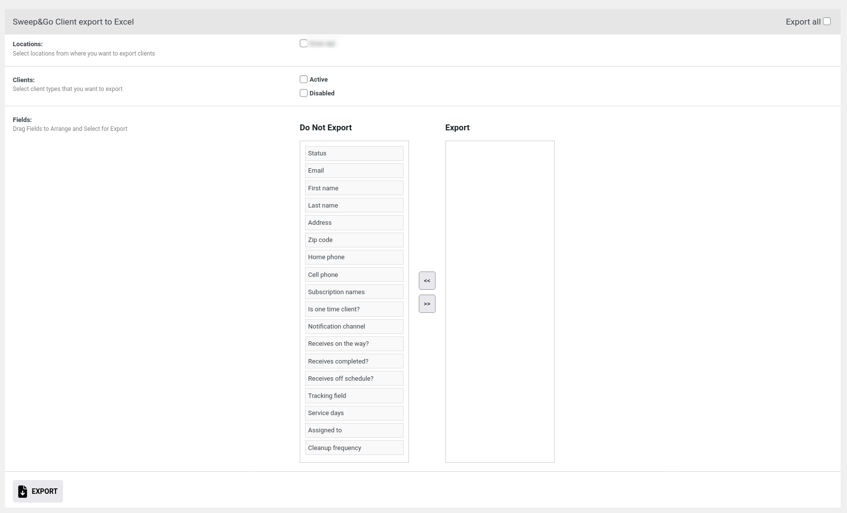Select the Email field item
This screenshot has width=847, height=513.
pos(354,171)
